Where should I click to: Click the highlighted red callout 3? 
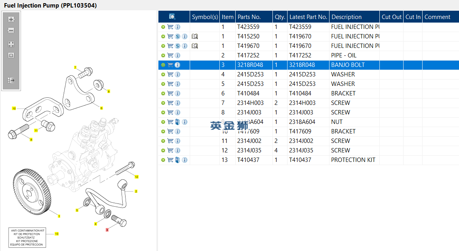[x=107, y=230]
